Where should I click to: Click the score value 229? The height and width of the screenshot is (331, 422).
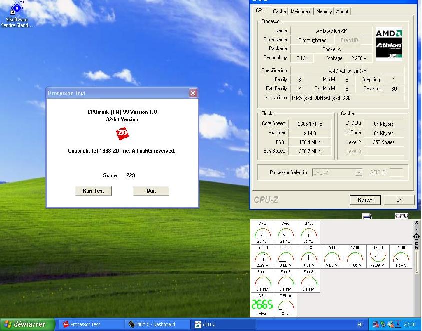click(x=131, y=175)
